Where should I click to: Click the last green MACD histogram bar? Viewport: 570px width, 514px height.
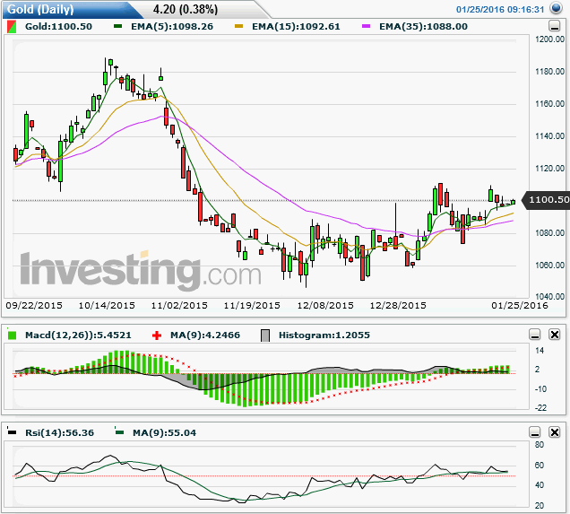(507, 370)
